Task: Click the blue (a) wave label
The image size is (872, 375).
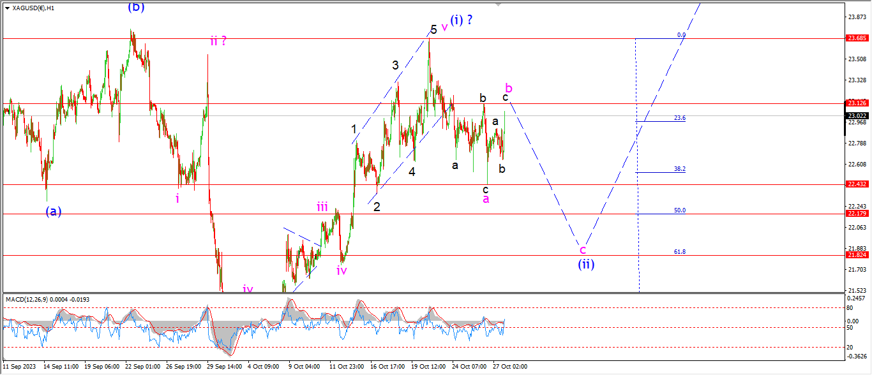Action: [x=54, y=211]
